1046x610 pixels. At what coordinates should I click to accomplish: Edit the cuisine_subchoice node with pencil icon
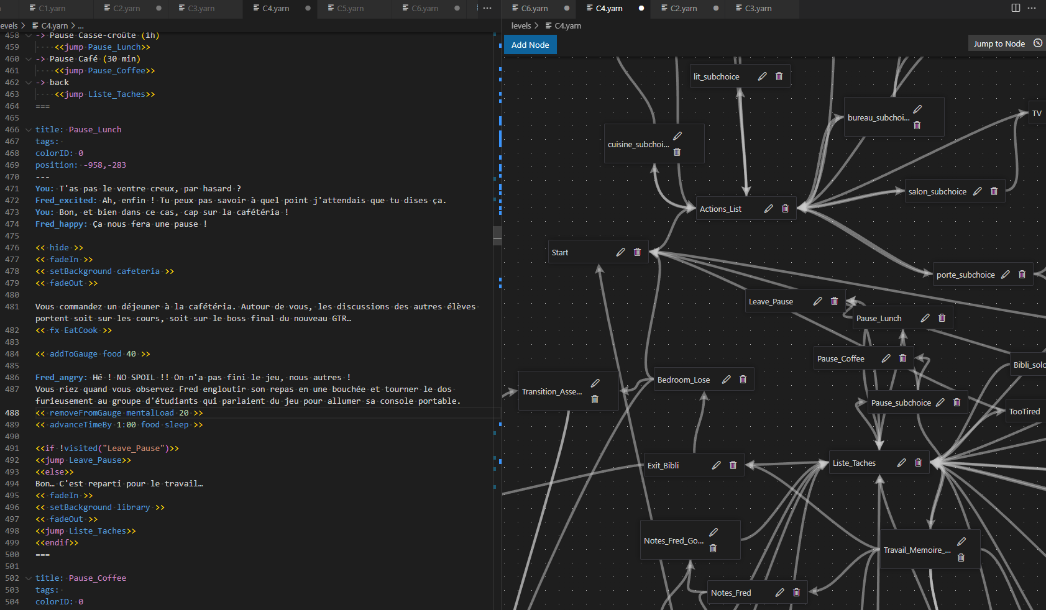point(677,136)
